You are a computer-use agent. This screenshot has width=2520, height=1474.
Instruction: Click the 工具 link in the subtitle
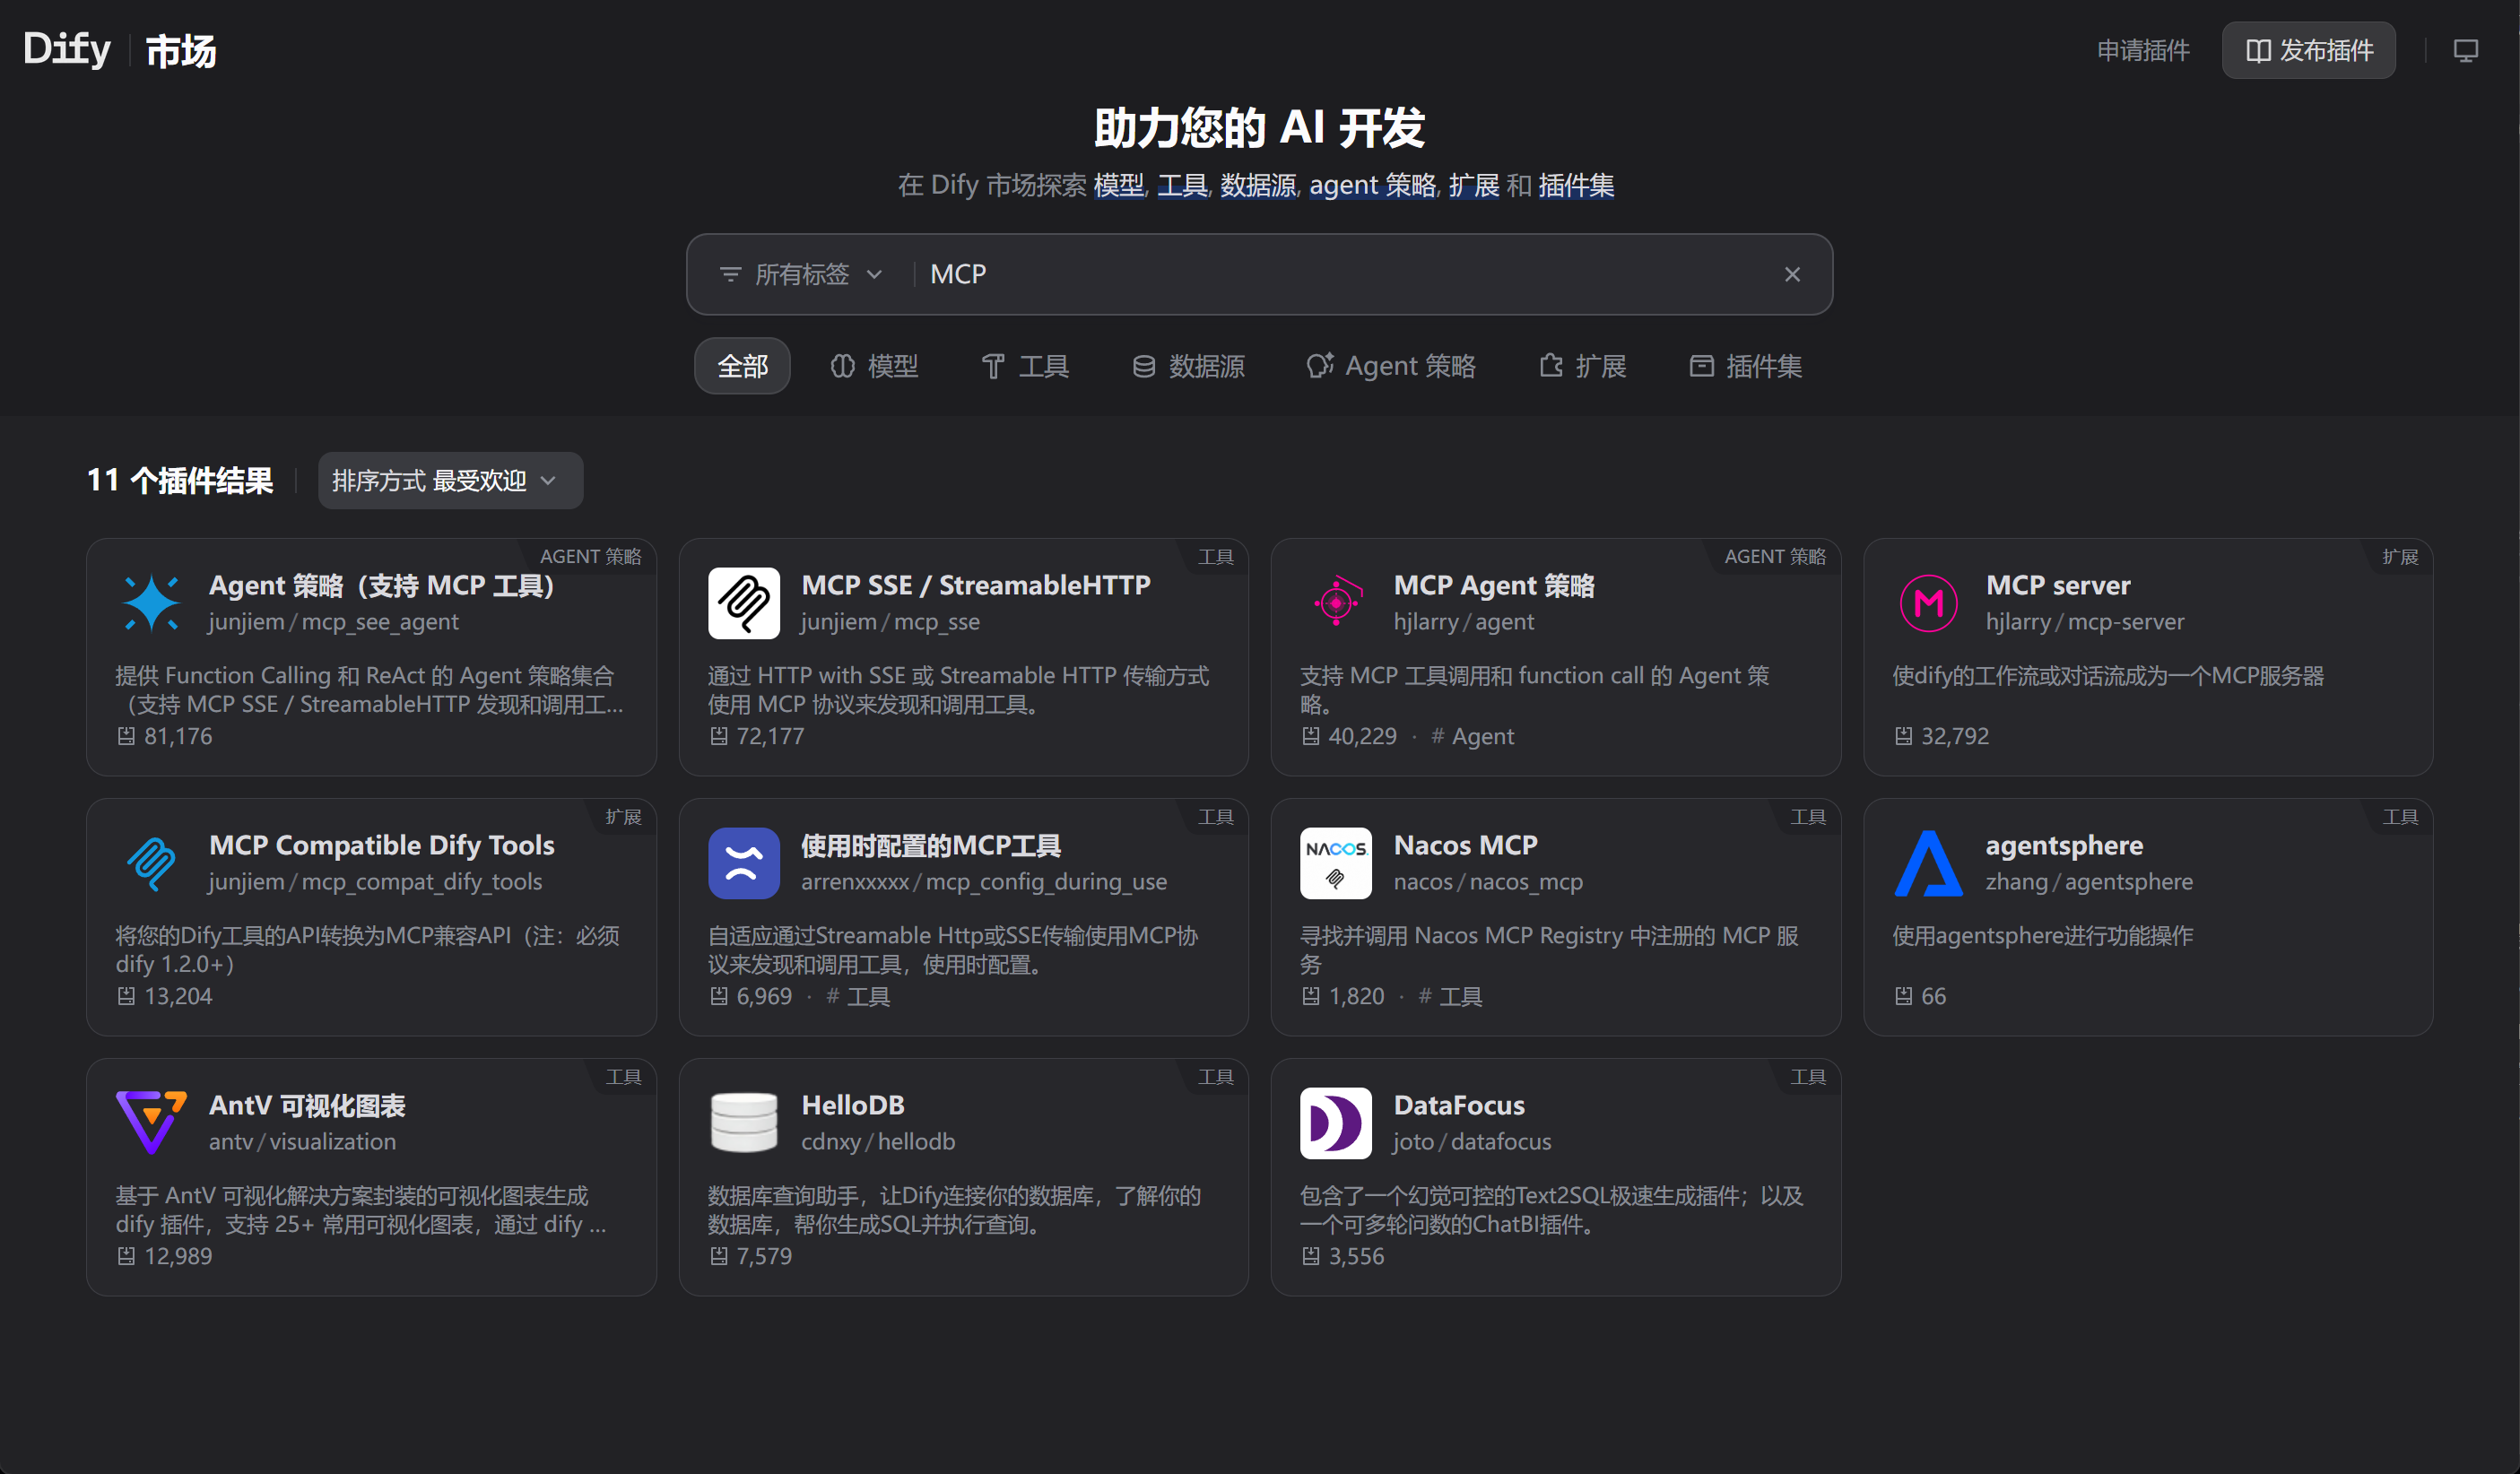click(1182, 185)
